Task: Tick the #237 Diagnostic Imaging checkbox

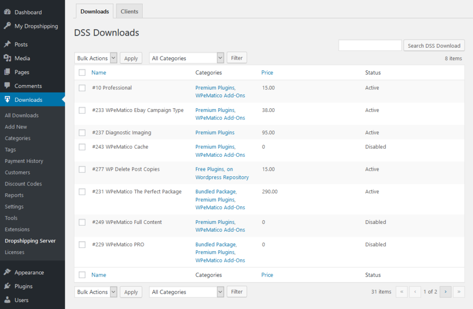Action: click(82, 133)
